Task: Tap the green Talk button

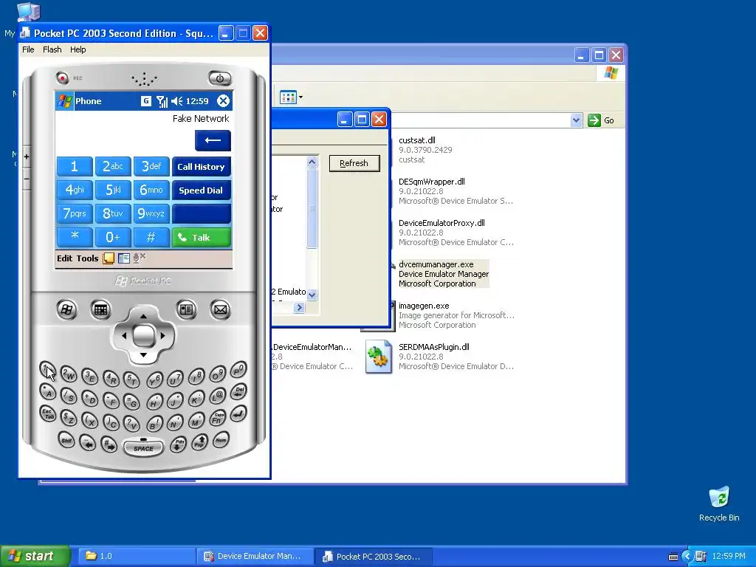Action: tap(201, 237)
